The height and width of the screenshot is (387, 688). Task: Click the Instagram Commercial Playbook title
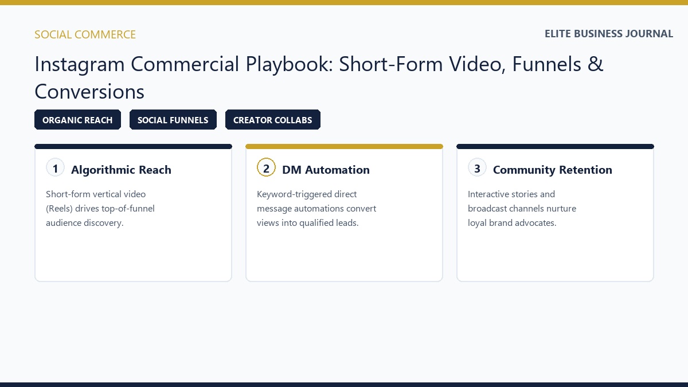(x=319, y=77)
